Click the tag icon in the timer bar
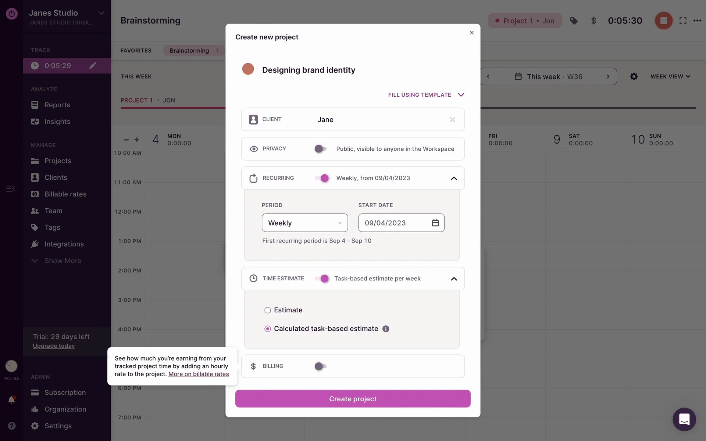706x441 pixels. pos(574,21)
